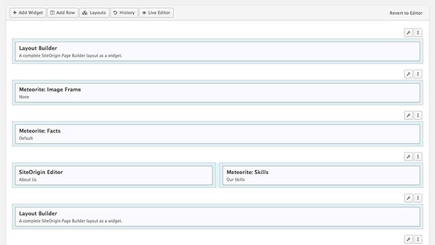The image size is (435, 245).
Task: Select the SiteOrigin Editor About Us widget
Action: tap(114, 175)
